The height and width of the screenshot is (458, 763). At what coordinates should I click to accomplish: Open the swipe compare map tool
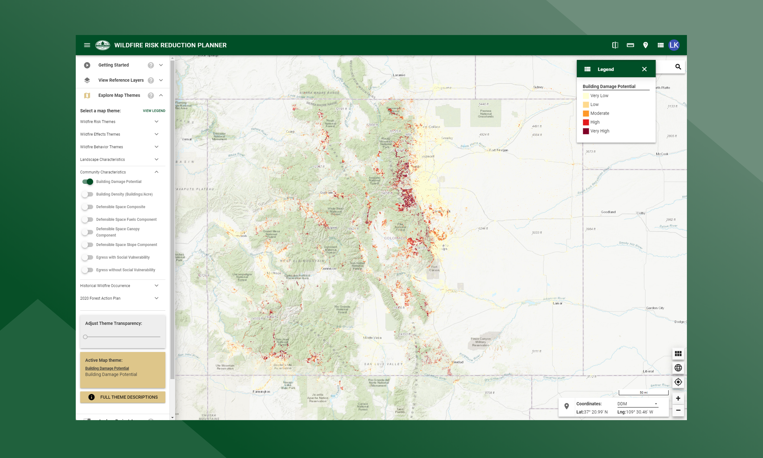[615, 45]
